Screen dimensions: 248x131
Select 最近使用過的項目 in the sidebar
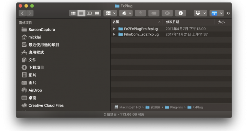(63, 45)
